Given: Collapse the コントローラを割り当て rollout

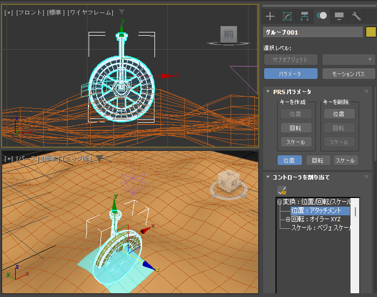Looking at the screenshot, I should point(268,177).
